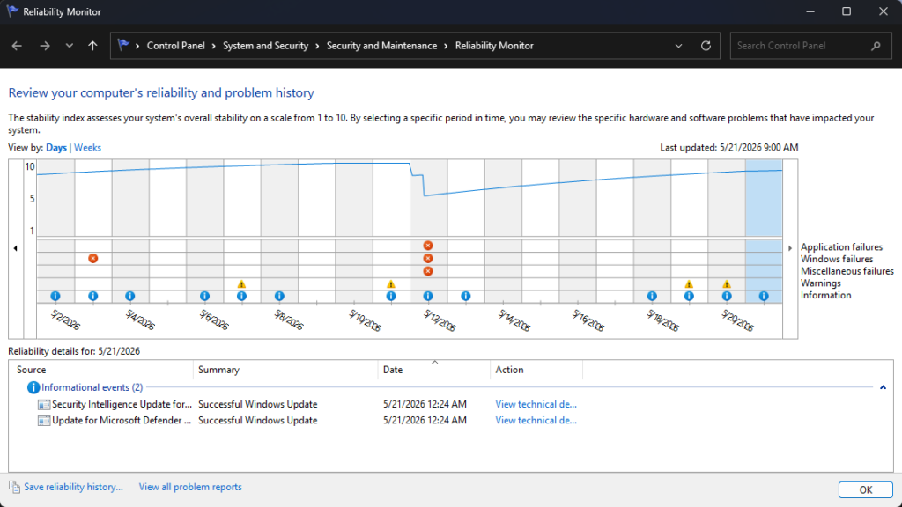Go forward with the forward arrow
The height and width of the screenshot is (507, 902).
[x=44, y=46]
